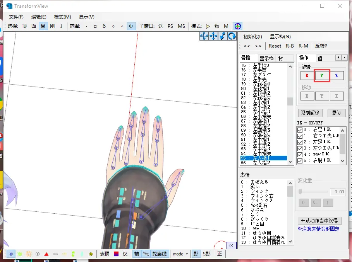This screenshot has width=352, height=262.
Task: Switch to the 树 tab
Action: (281, 58)
